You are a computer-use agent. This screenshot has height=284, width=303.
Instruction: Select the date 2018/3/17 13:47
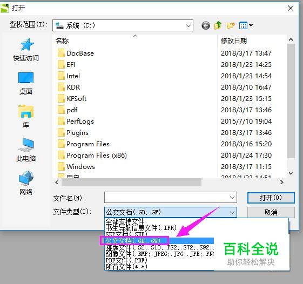click(x=246, y=53)
